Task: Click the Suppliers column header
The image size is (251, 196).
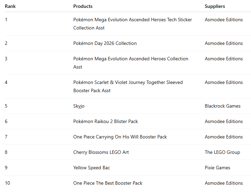Action: [215, 6]
